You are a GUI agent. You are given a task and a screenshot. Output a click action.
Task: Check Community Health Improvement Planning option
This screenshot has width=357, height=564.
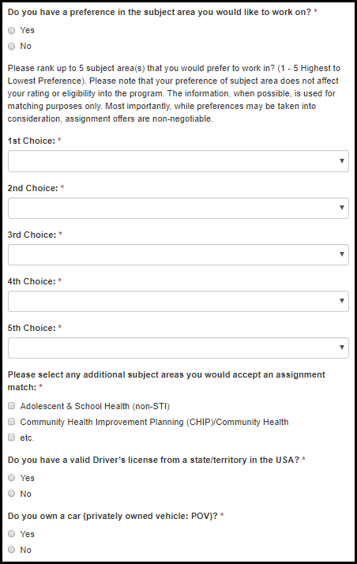12,422
